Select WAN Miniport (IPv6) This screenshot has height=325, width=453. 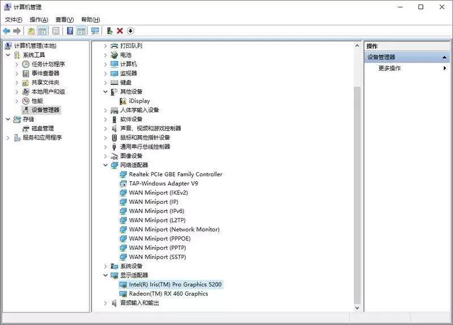[x=156, y=211]
